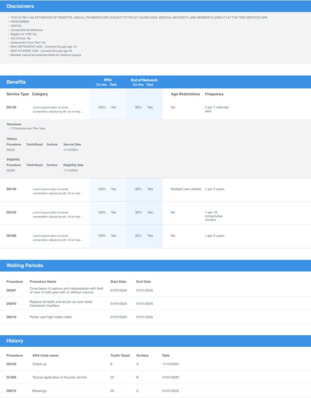The width and height of the screenshot is (311, 398).
Task: Click the Bitewings history entry
Action: pyautogui.click(x=39, y=391)
